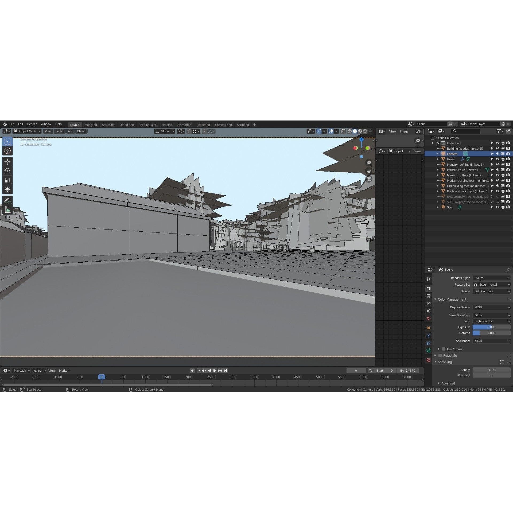The image size is (513, 513).
Task: Open the View Transform dropdown
Action: coord(492,315)
